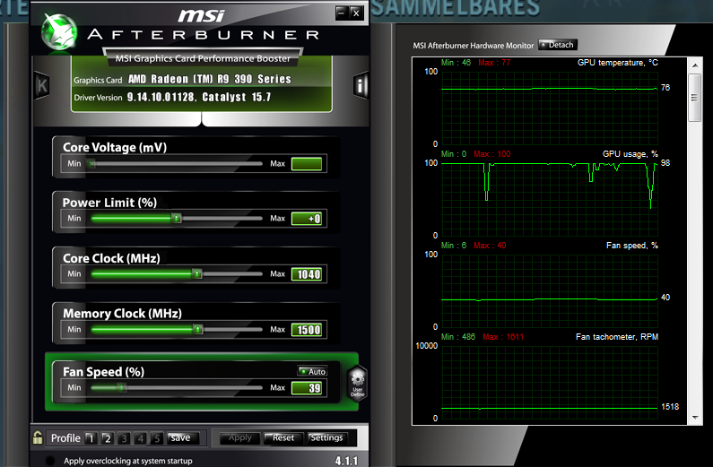
Task: Click the User Define fan gear icon
Action: pyautogui.click(x=358, y=382)
